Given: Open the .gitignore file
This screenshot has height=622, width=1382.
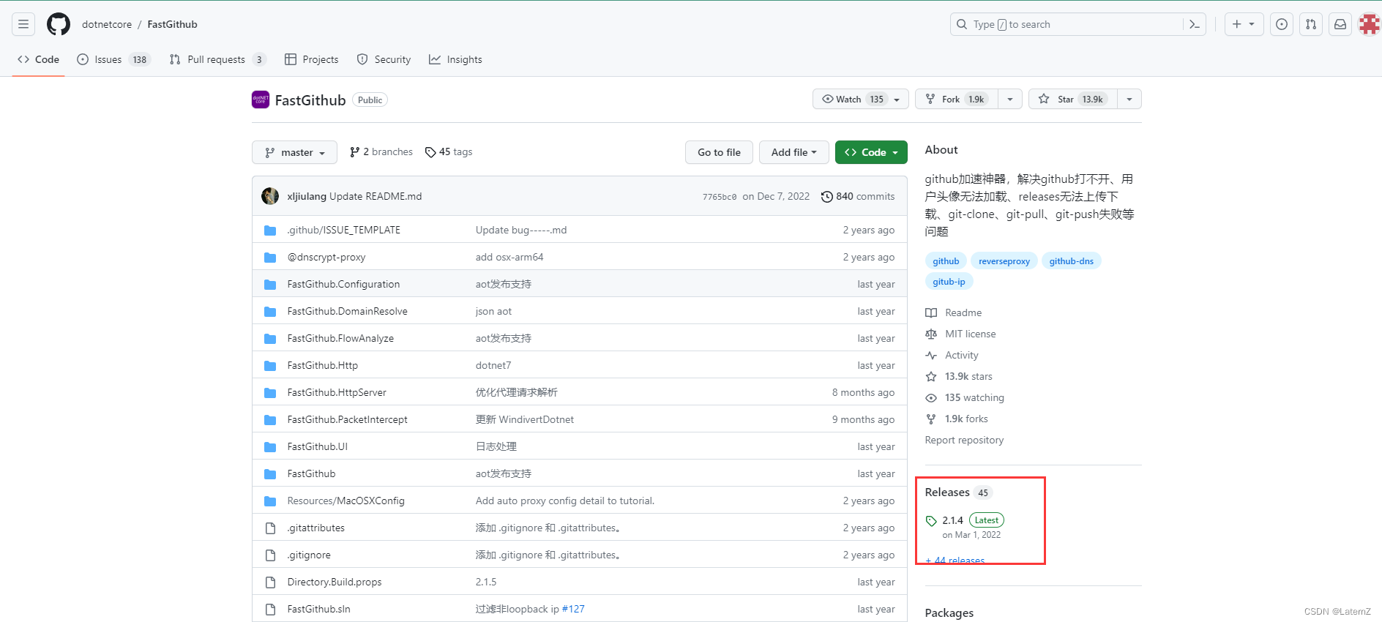Looking at the screenshot, I should [x=309, y=555].
